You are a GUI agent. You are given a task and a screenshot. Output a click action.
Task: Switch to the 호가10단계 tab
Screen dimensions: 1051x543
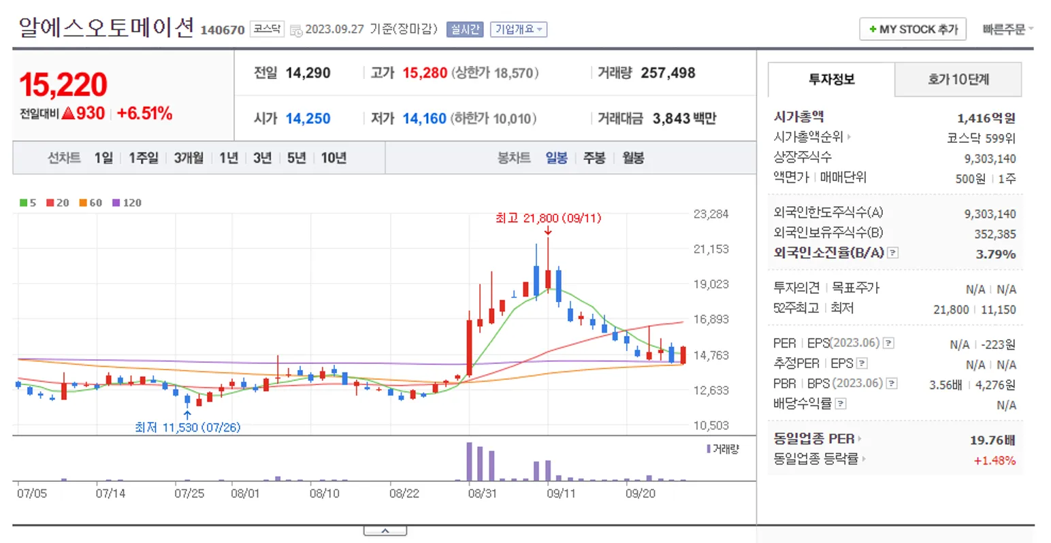tap(958, 80)
